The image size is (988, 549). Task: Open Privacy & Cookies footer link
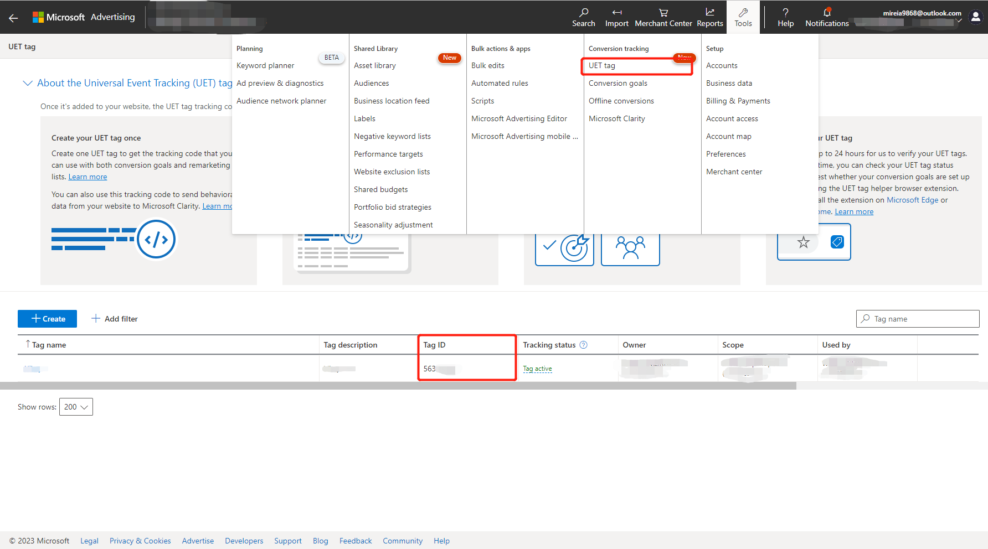click(140, 541)
